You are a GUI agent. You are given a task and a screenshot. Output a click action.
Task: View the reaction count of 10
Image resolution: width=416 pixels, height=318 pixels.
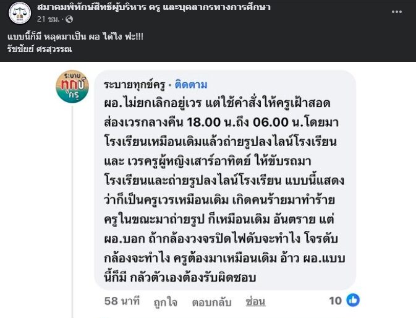click(x=336, y=301)
